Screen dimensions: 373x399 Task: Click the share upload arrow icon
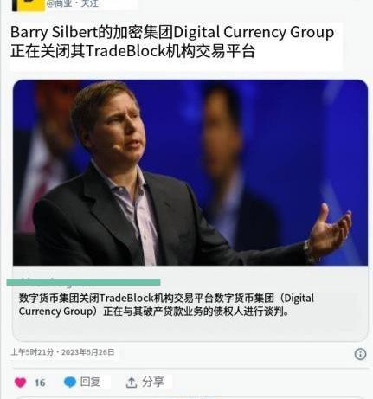[132, 383]
